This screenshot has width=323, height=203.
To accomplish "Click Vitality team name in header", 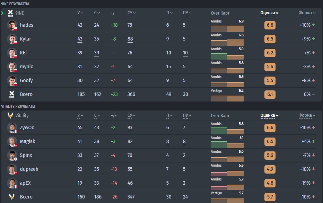I will (x=22, y=115).
